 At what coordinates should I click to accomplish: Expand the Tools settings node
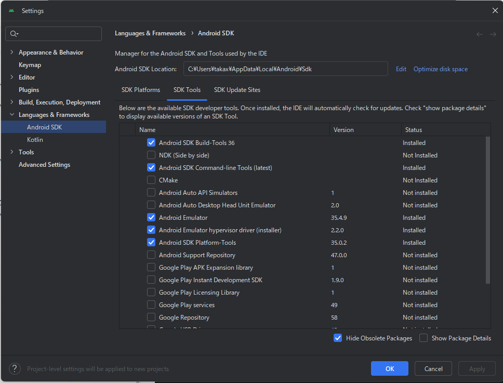click(12, 152)
